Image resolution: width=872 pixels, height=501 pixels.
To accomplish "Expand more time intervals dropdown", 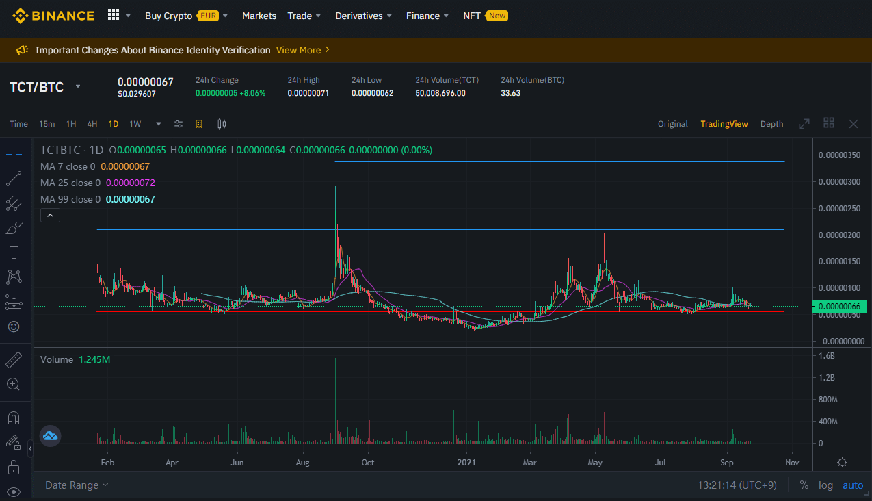I will tap(159, 124).
